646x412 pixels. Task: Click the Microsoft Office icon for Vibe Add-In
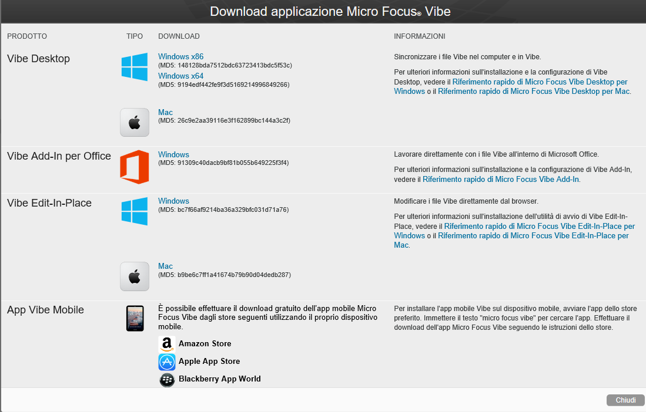(x=134, y=167)
